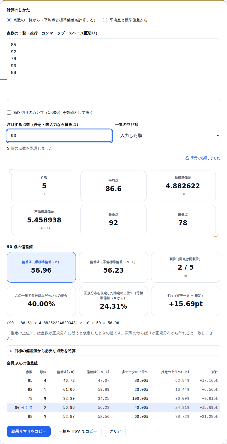Click the 母標準偏差 value 4.882622

tap(183, 186)
